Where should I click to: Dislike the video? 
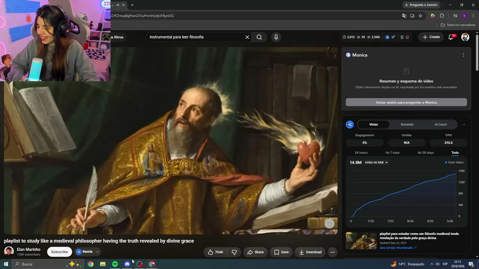234,252
